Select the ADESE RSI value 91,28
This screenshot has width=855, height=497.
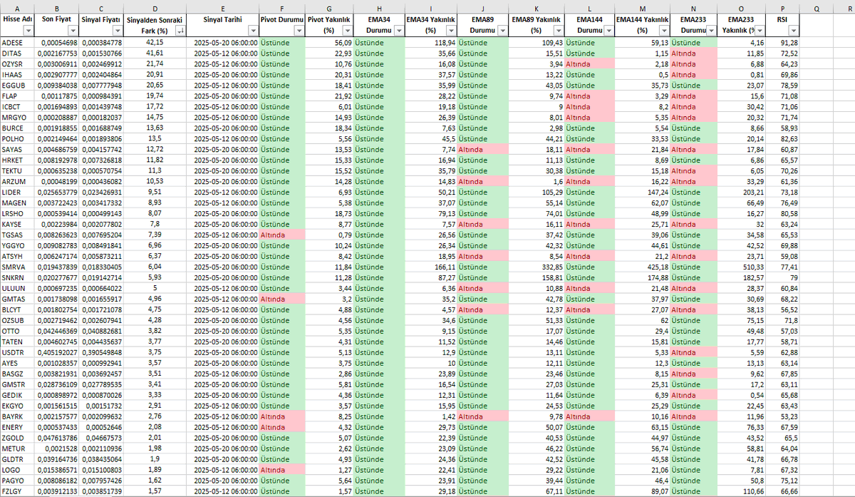coord(783,43)
